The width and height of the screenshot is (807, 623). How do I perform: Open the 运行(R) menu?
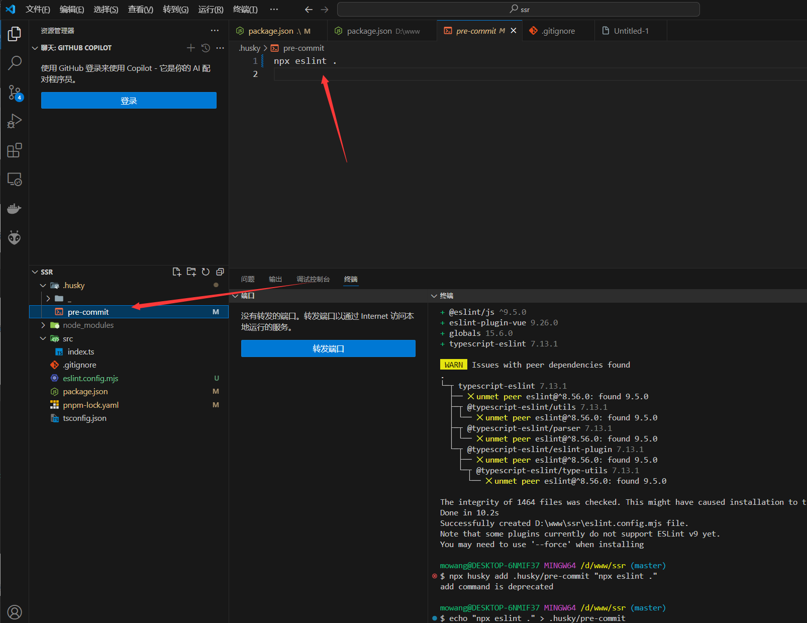pyautogui.click(x=211, y=10)
